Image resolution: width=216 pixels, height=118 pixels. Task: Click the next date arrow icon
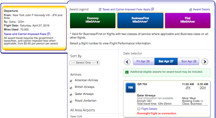[x=205, y=62]
